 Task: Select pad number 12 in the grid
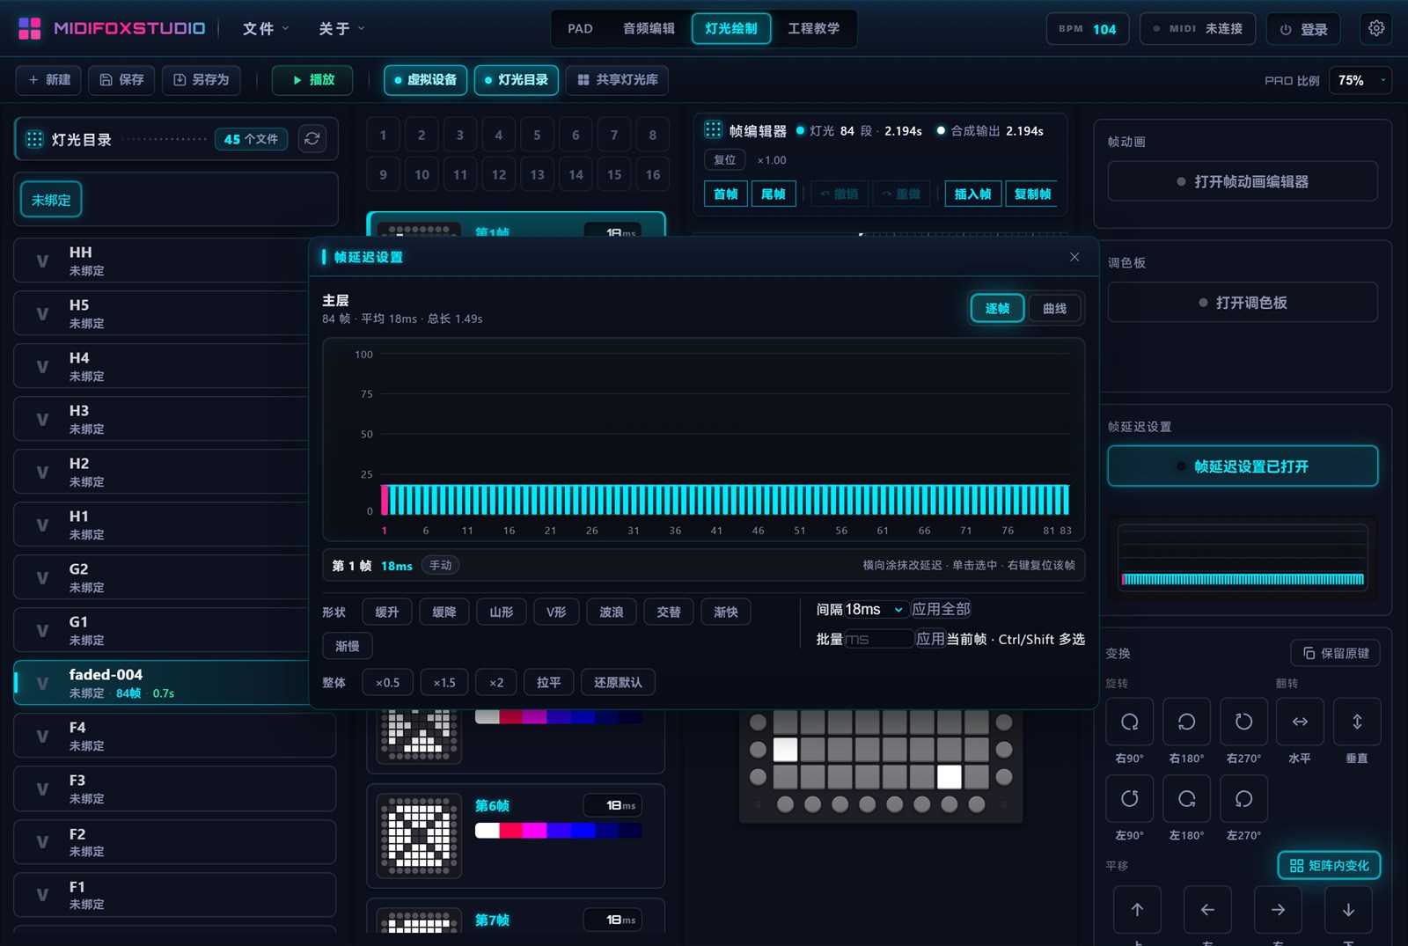(x=499, y=174)
